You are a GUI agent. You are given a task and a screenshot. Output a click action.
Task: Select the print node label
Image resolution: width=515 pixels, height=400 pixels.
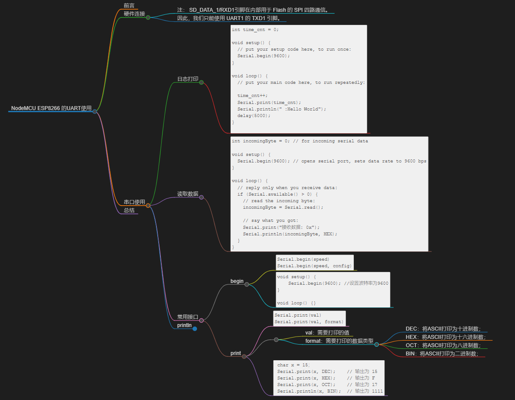click(x=235, y=353)
